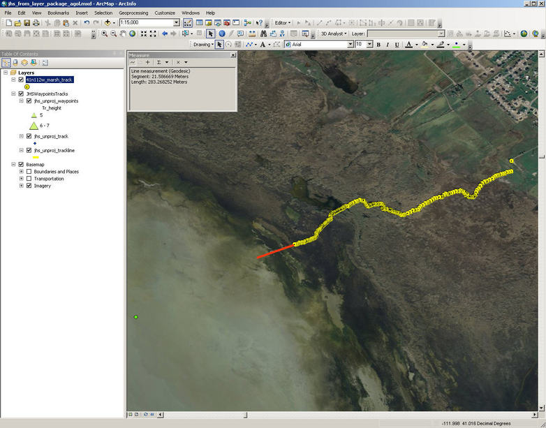Toggle jhs_unproj_waypoints layer visibility

(x=29, y=101)
